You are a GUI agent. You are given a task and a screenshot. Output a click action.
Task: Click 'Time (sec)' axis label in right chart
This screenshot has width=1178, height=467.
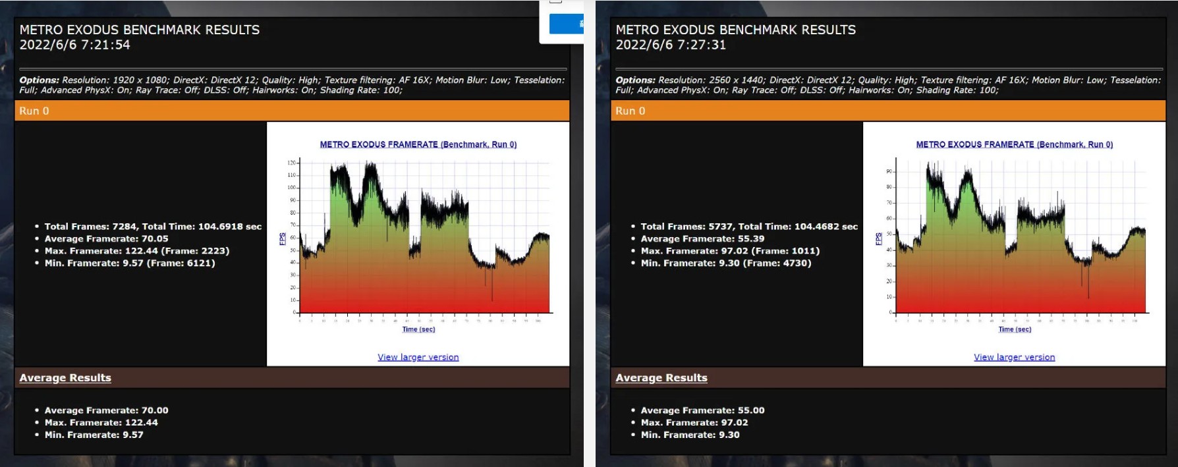point(1015,329)
